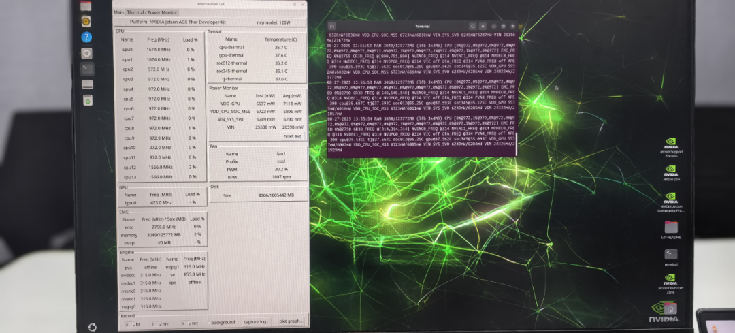Click the PWM 30.2 % value
Screen dimensions: 735x333
[x=281, y=170]
